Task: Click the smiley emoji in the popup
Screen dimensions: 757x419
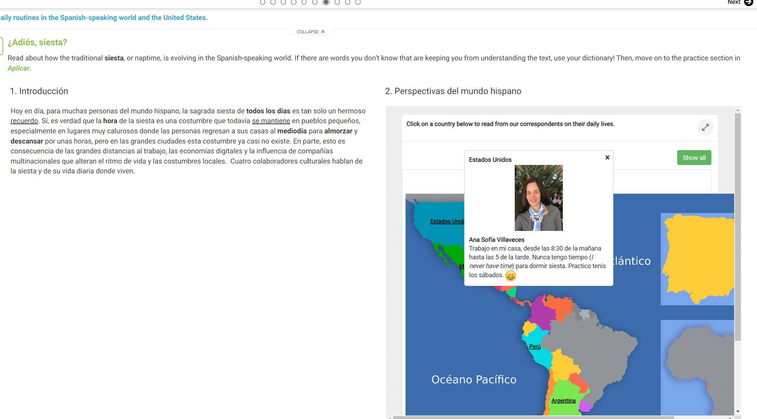Action: 510,276
